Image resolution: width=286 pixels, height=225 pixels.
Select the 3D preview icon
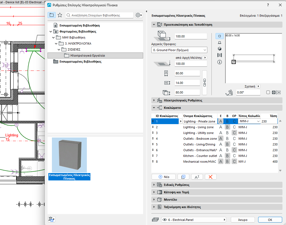click(220, 49)
